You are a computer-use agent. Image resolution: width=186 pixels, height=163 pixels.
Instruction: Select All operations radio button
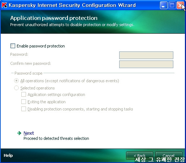pos(16,81)
